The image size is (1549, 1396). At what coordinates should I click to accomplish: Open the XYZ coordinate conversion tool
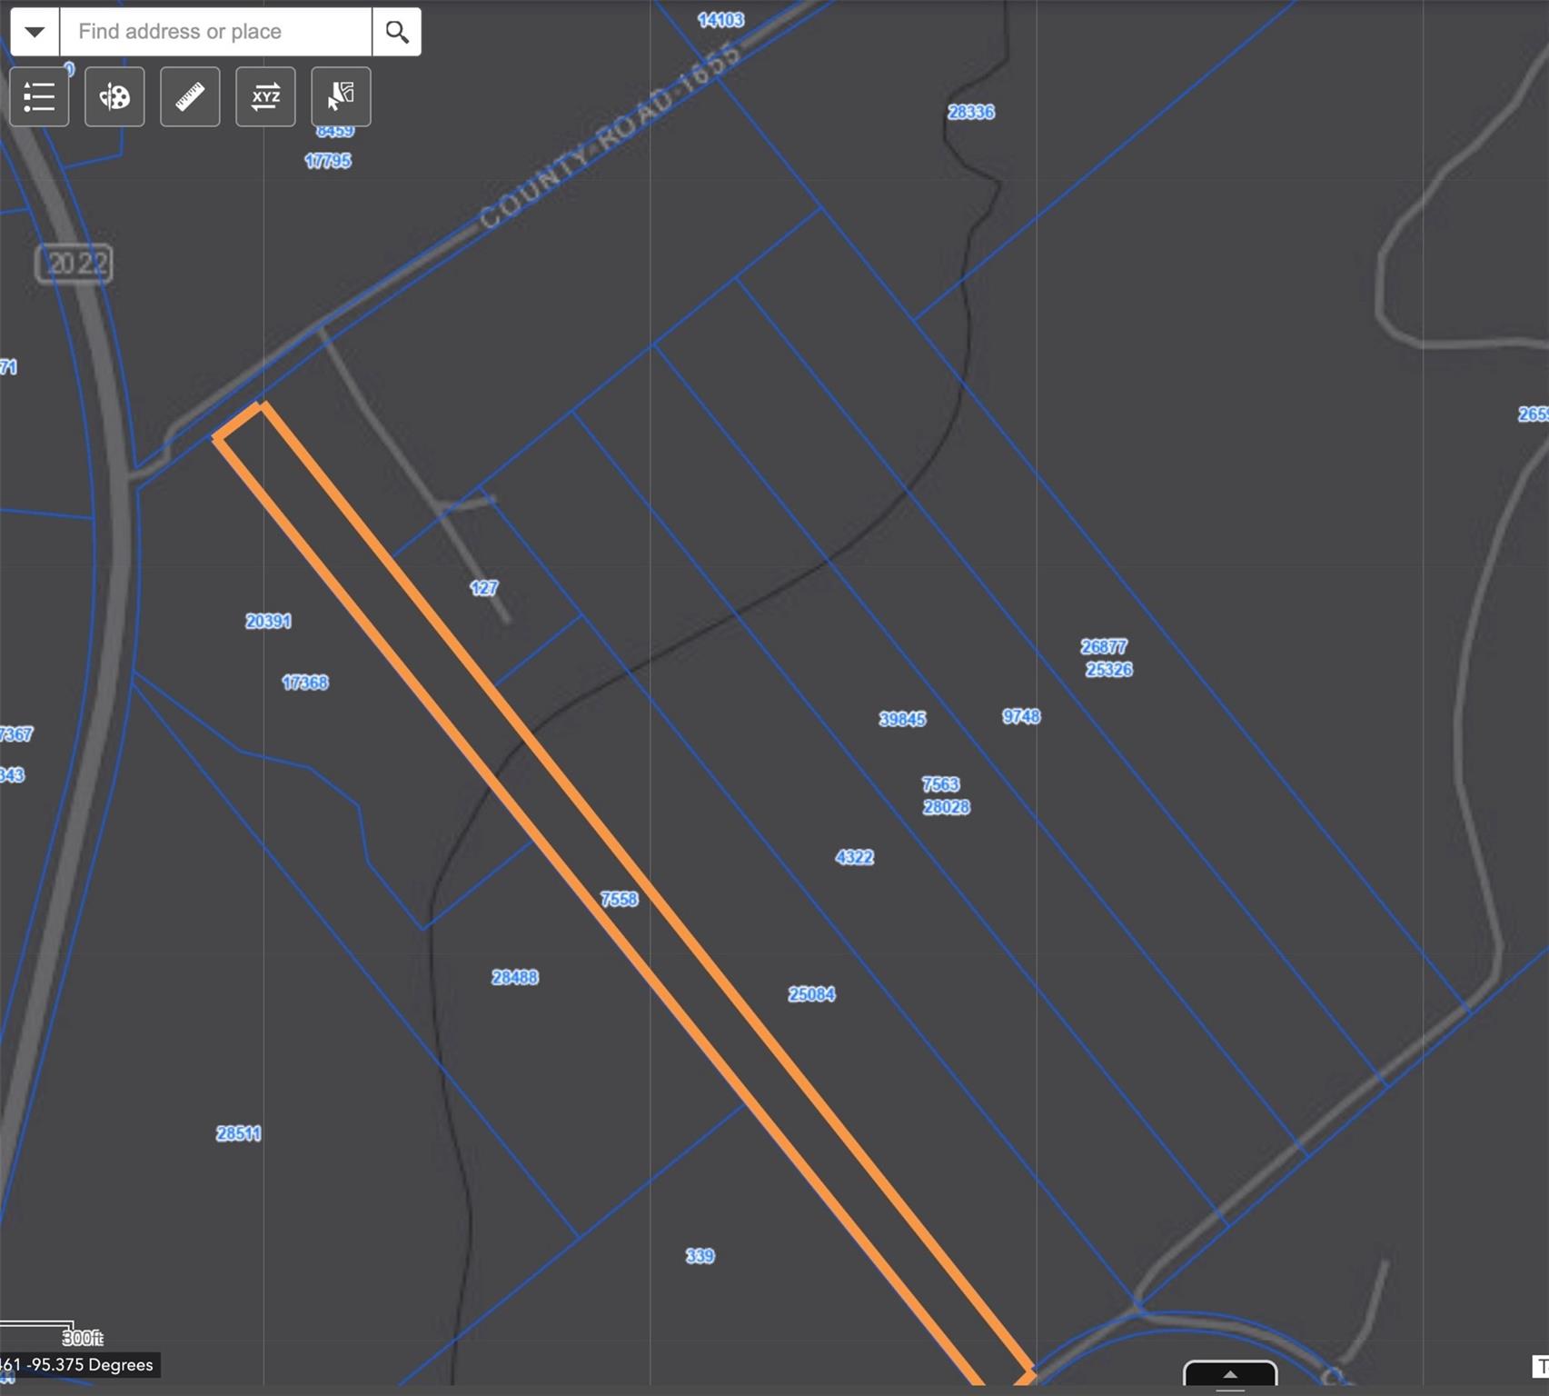point(265,96)
